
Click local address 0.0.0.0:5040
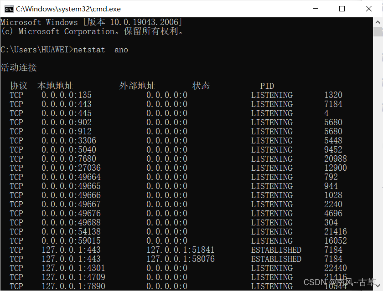click(x=69, y=150)
